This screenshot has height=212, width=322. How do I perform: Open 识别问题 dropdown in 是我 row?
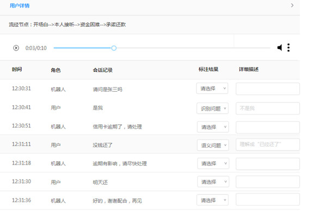(213, 108)
